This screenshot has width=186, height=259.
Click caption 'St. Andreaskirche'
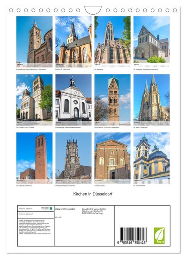(x=139, y=186)
